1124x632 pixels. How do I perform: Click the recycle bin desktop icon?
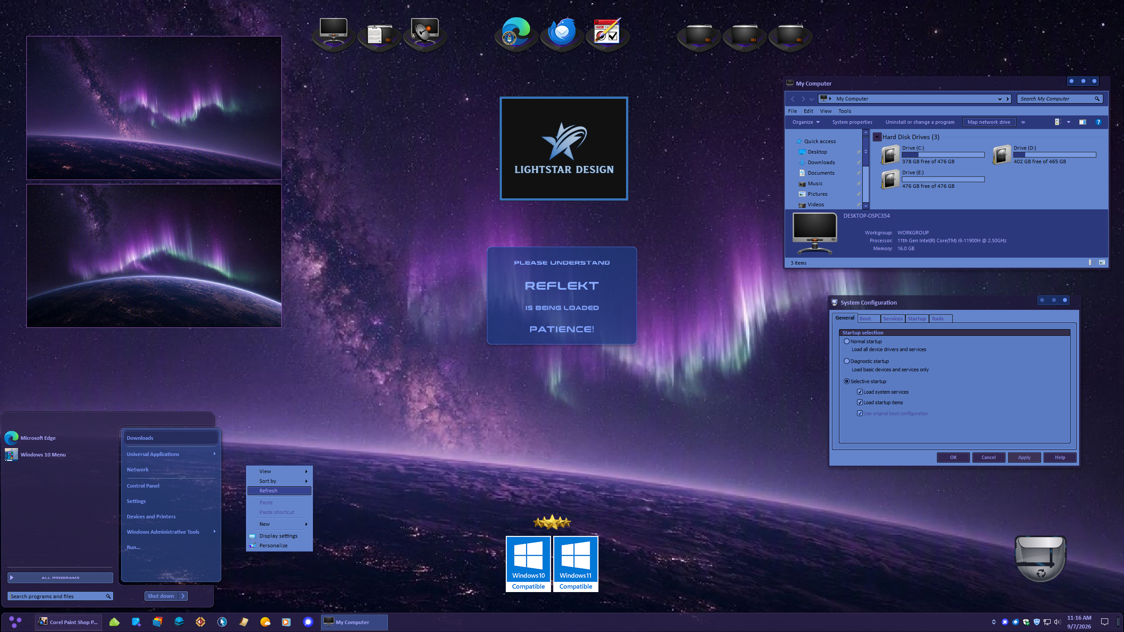pos(1040,558)
